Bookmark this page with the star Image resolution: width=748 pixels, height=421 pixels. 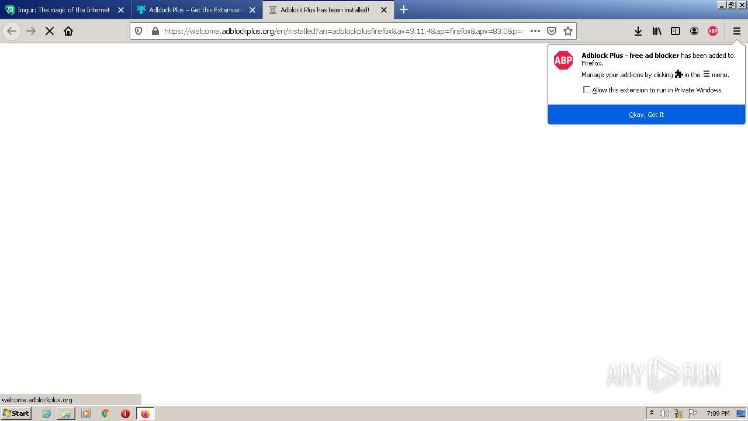point(567,31)
